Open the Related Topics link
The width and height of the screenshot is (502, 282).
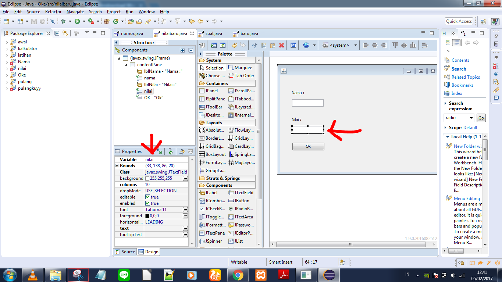click(x=466, y=77)
